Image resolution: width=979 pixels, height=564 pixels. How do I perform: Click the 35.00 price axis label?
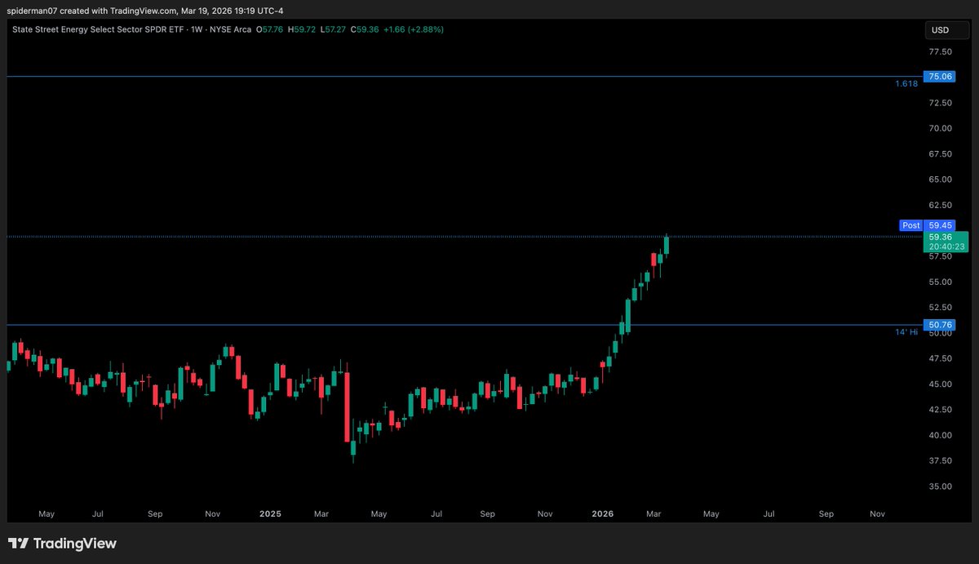coord(941,486)
